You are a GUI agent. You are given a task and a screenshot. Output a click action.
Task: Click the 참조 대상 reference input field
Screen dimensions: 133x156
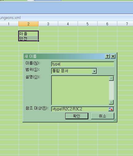tap(80, 109)
